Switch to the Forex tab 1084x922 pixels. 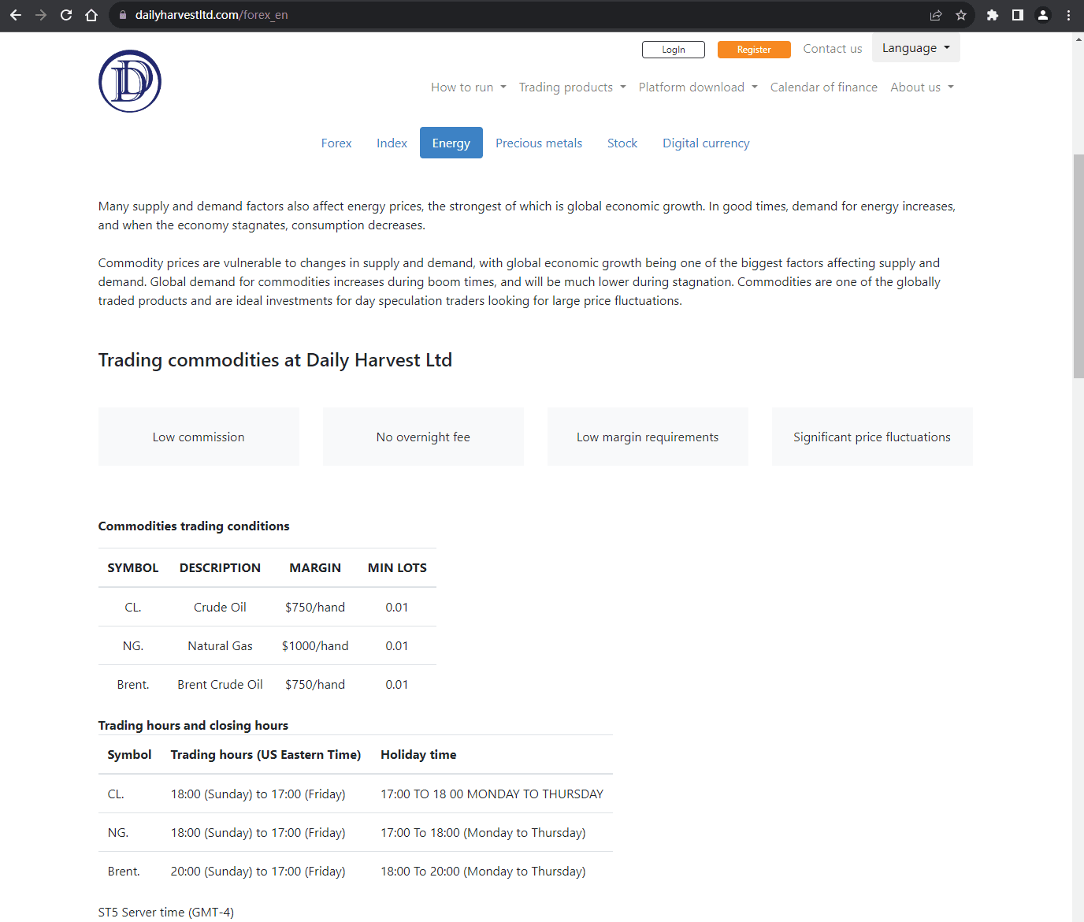(x=336, y=143)
